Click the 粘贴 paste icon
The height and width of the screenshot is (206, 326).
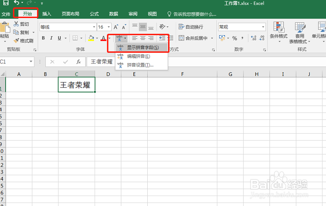[5, 28]
